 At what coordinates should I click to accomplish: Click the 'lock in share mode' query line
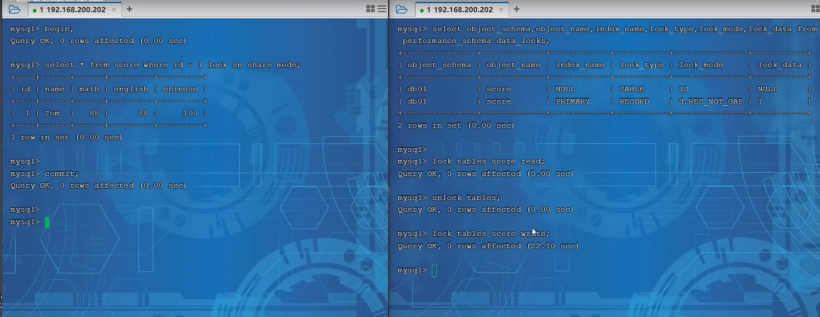coord(173,65)
